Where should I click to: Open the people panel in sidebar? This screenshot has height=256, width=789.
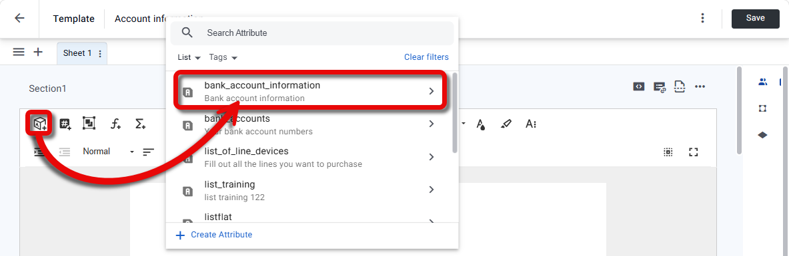point(763,82)
